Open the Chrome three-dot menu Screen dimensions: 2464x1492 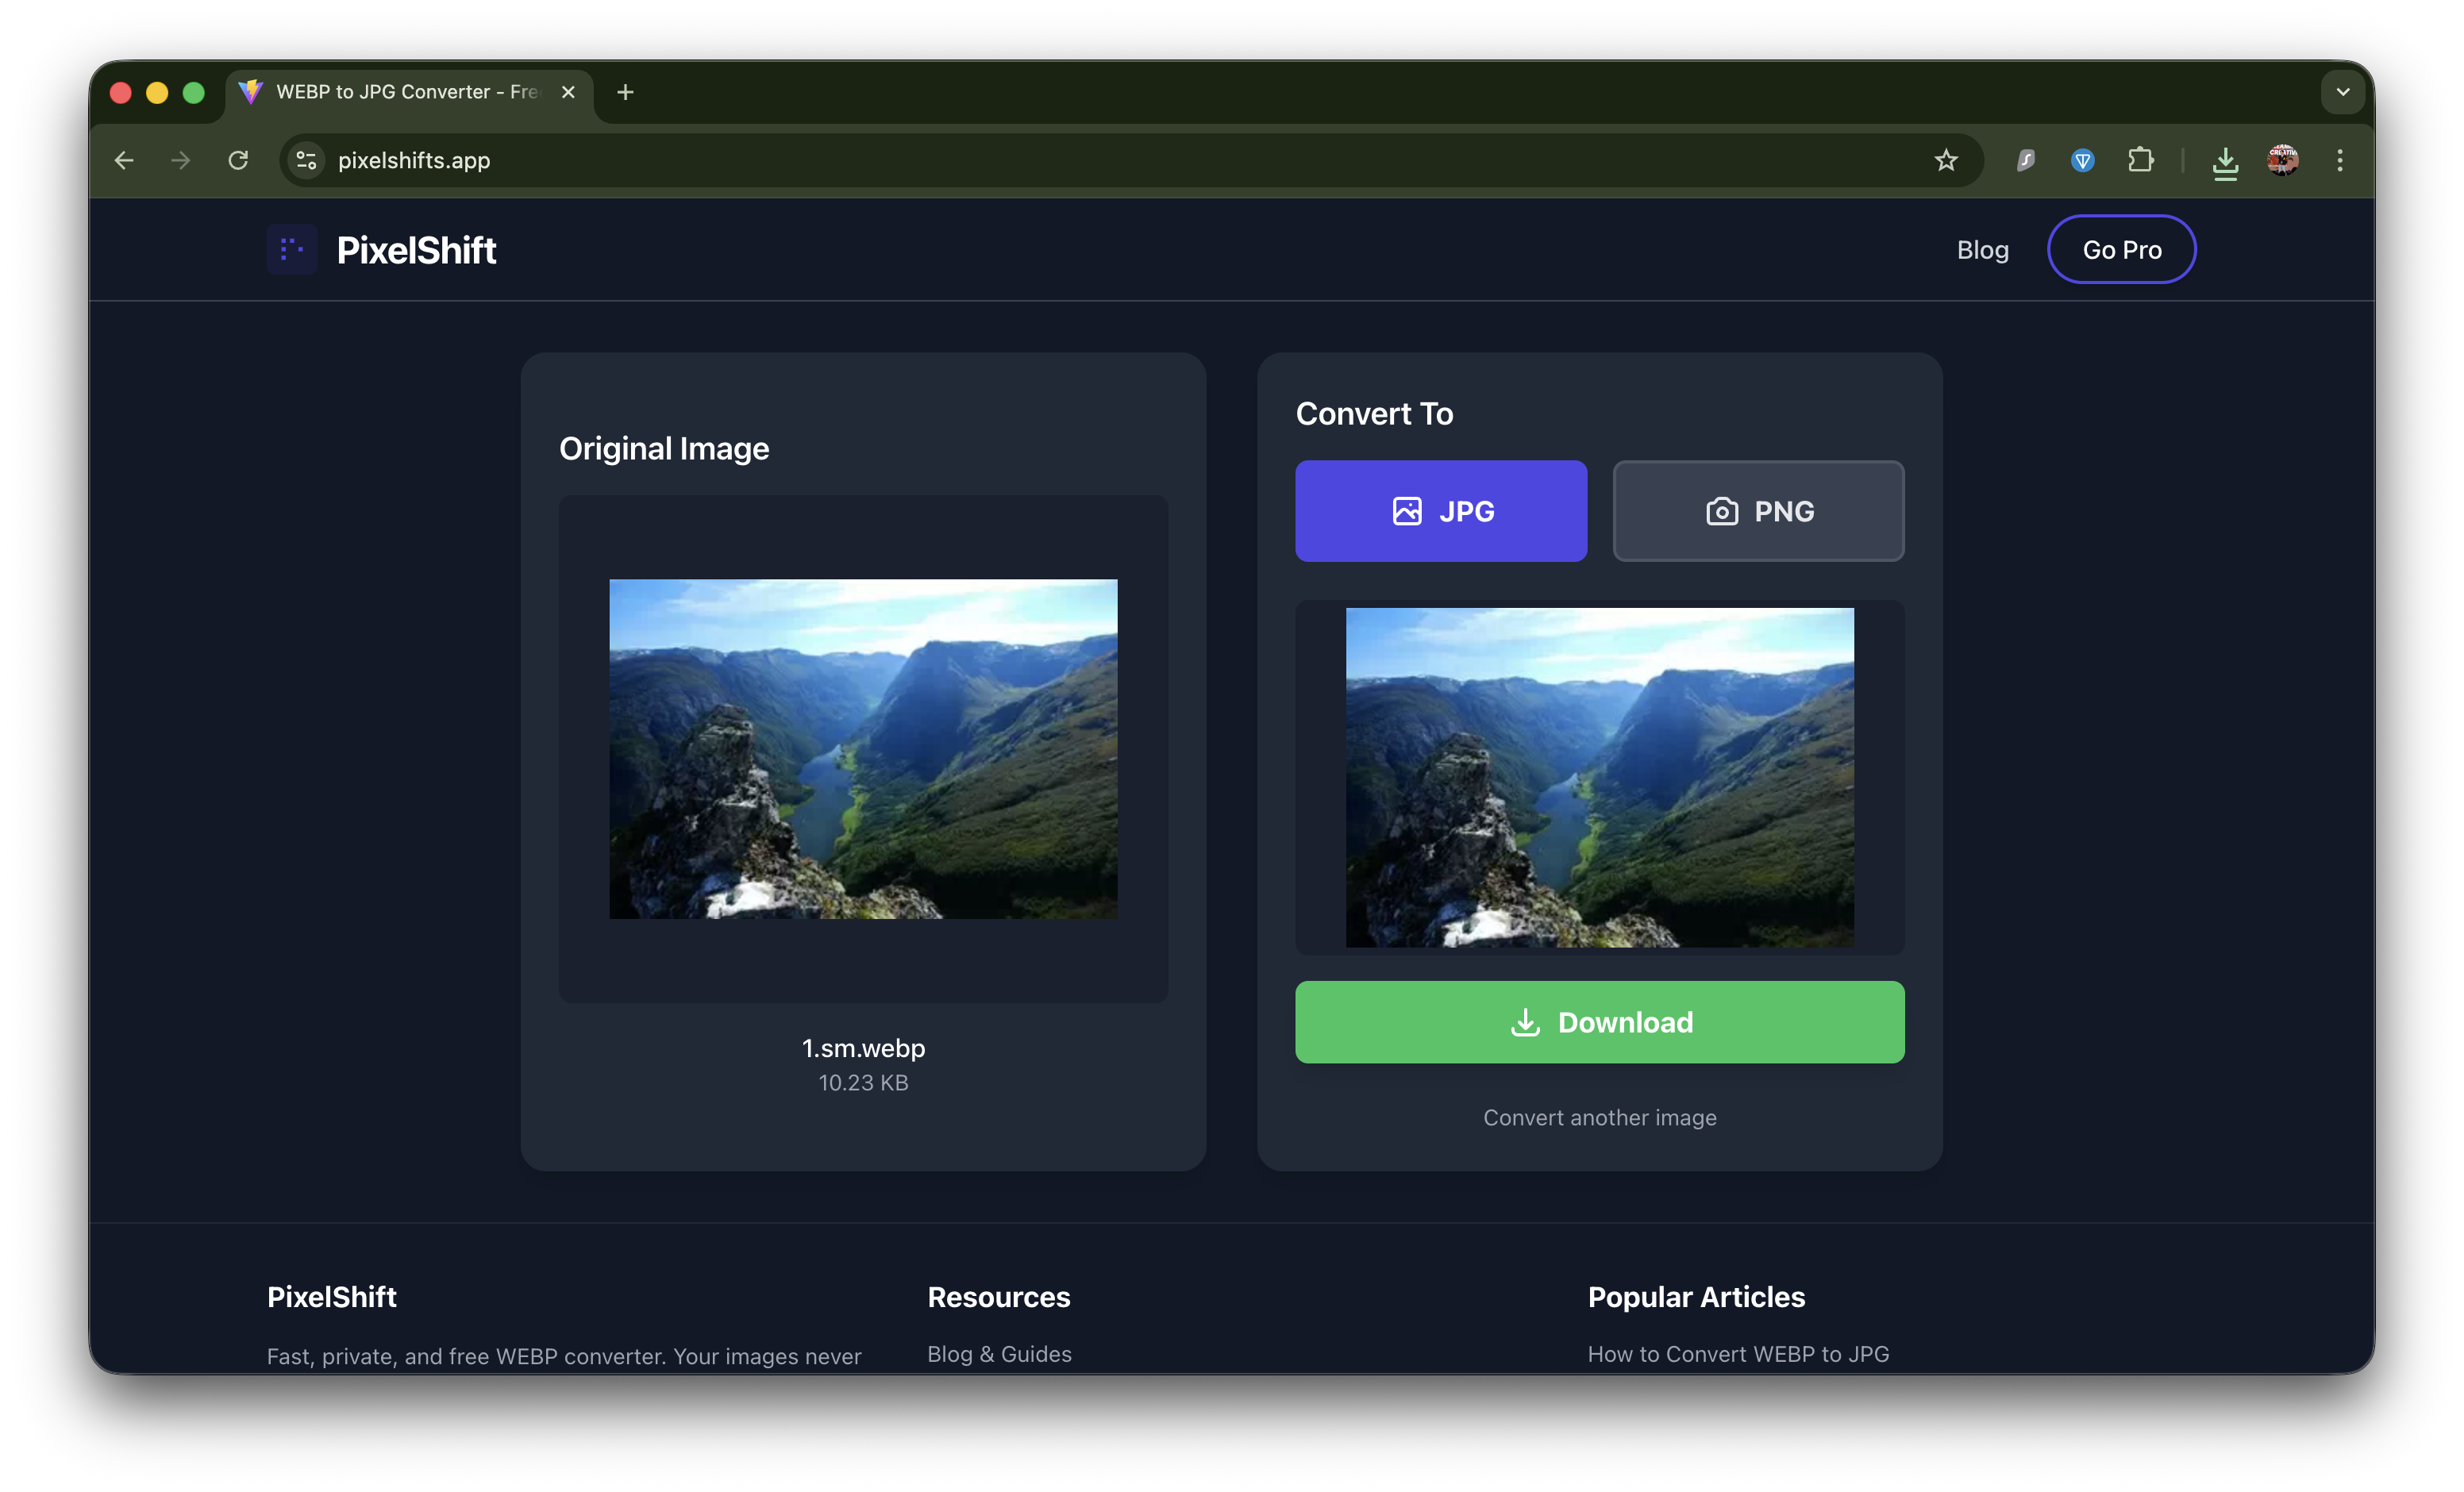[x=2340, y=160]
